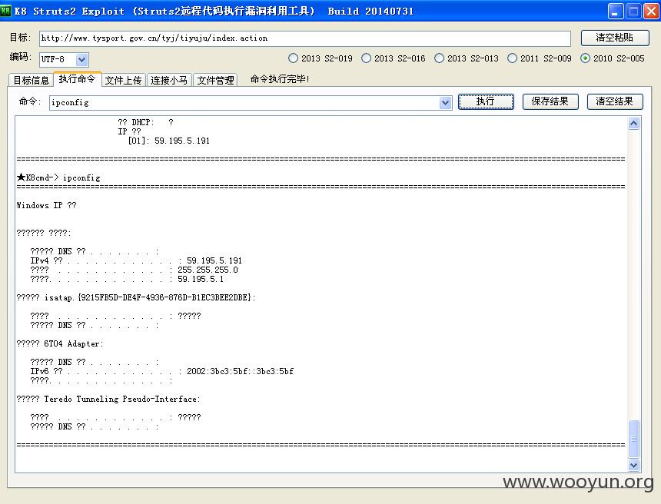The height and width of the screenshot is (504, 661).
Task: Minimize the K8 Struts2 Exploit window
Action: tap(616, 12)
